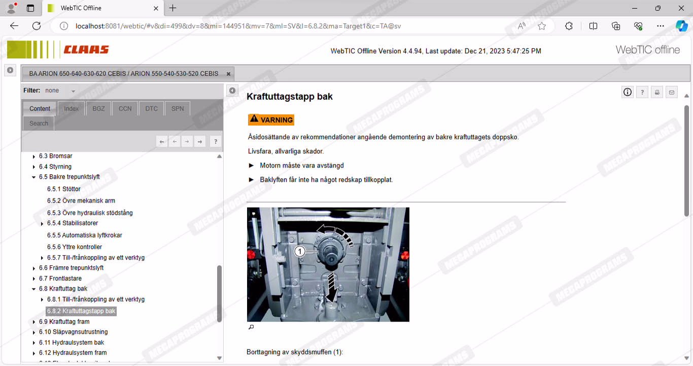This screenshot has width=693, height=366.
Task: Expand the 6.3 Bromsar tree node
Action: pos(34,156)
